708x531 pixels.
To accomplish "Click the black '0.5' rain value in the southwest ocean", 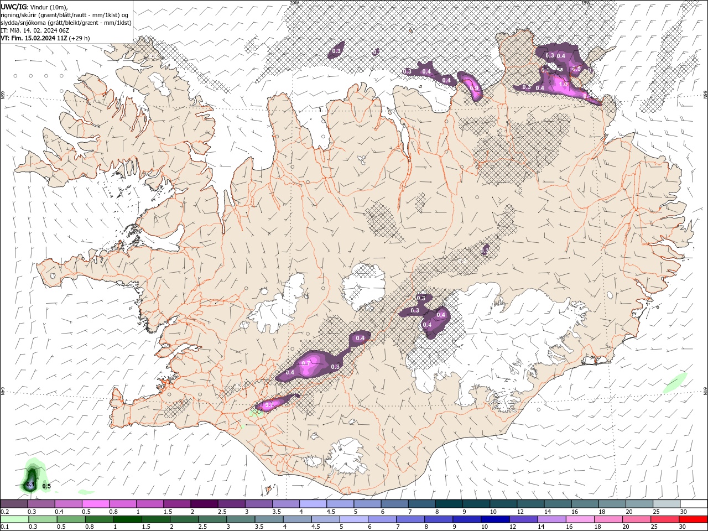I will [x=46, y=487].
